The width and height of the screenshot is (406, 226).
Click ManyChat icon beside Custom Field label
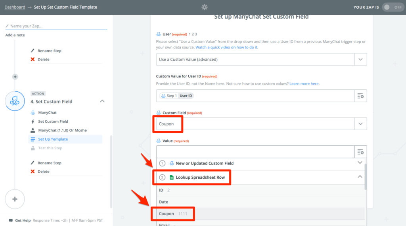(x=159, y=113)
